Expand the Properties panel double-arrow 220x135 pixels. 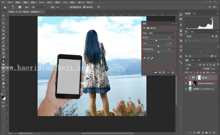pyautogui.click(x=173, y=24)
